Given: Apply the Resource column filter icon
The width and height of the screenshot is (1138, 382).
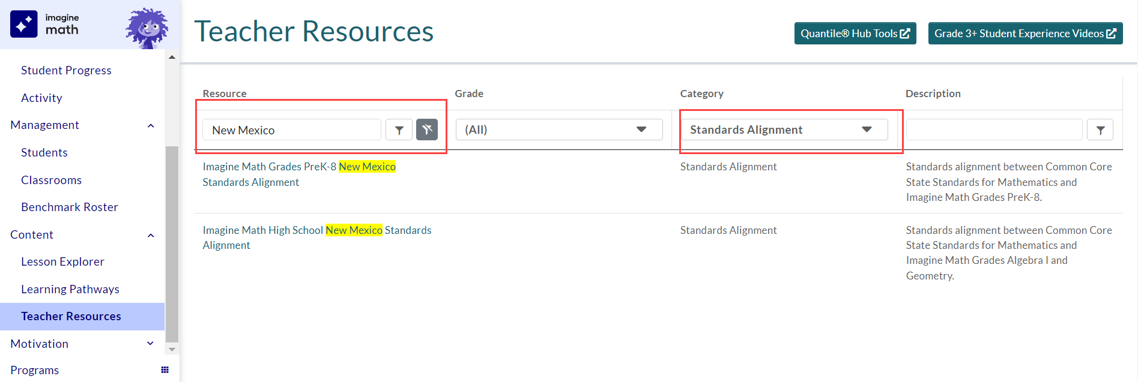Looking at the screenshot, I should (399, 130).
